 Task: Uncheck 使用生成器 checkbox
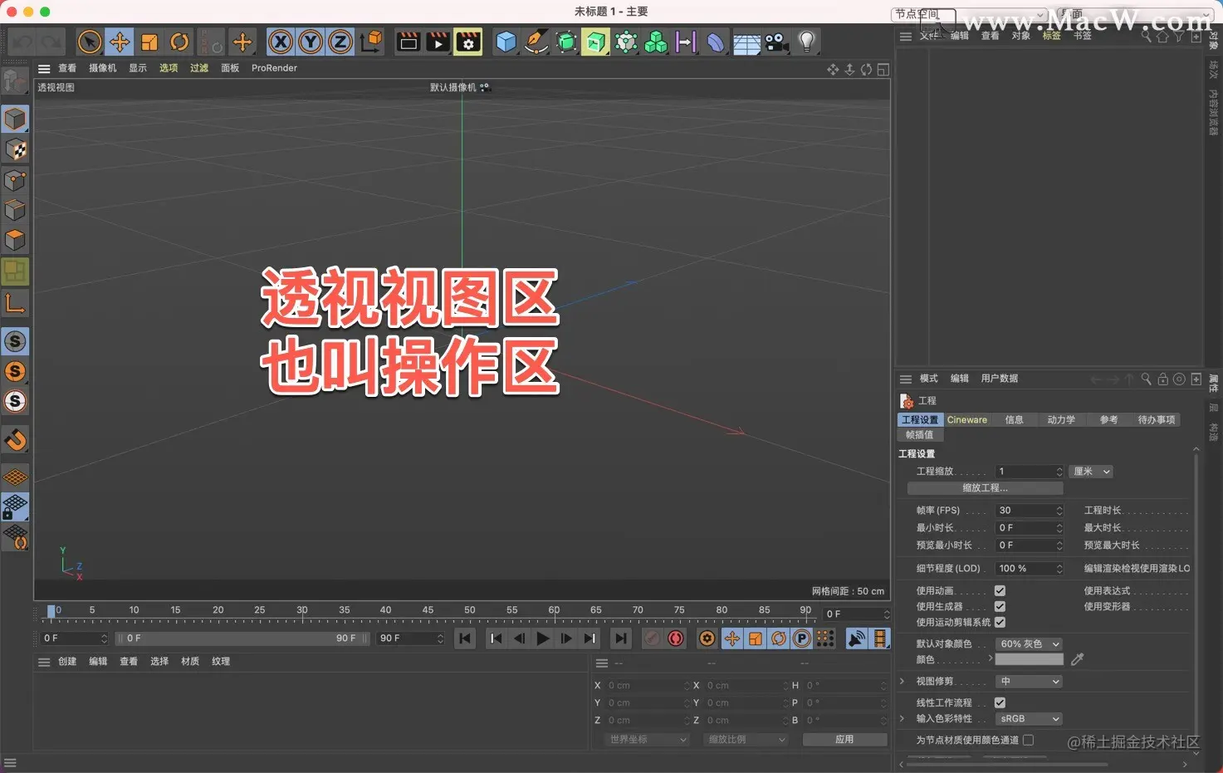[x=1000, y=607]
